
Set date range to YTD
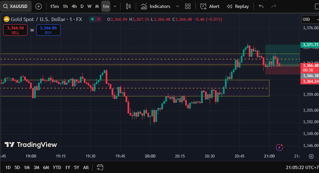pyautogui.click(x=57, y=167)
